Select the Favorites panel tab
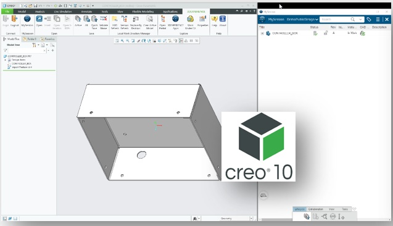This screenshot has height=226, width=393. click(48, 39)
